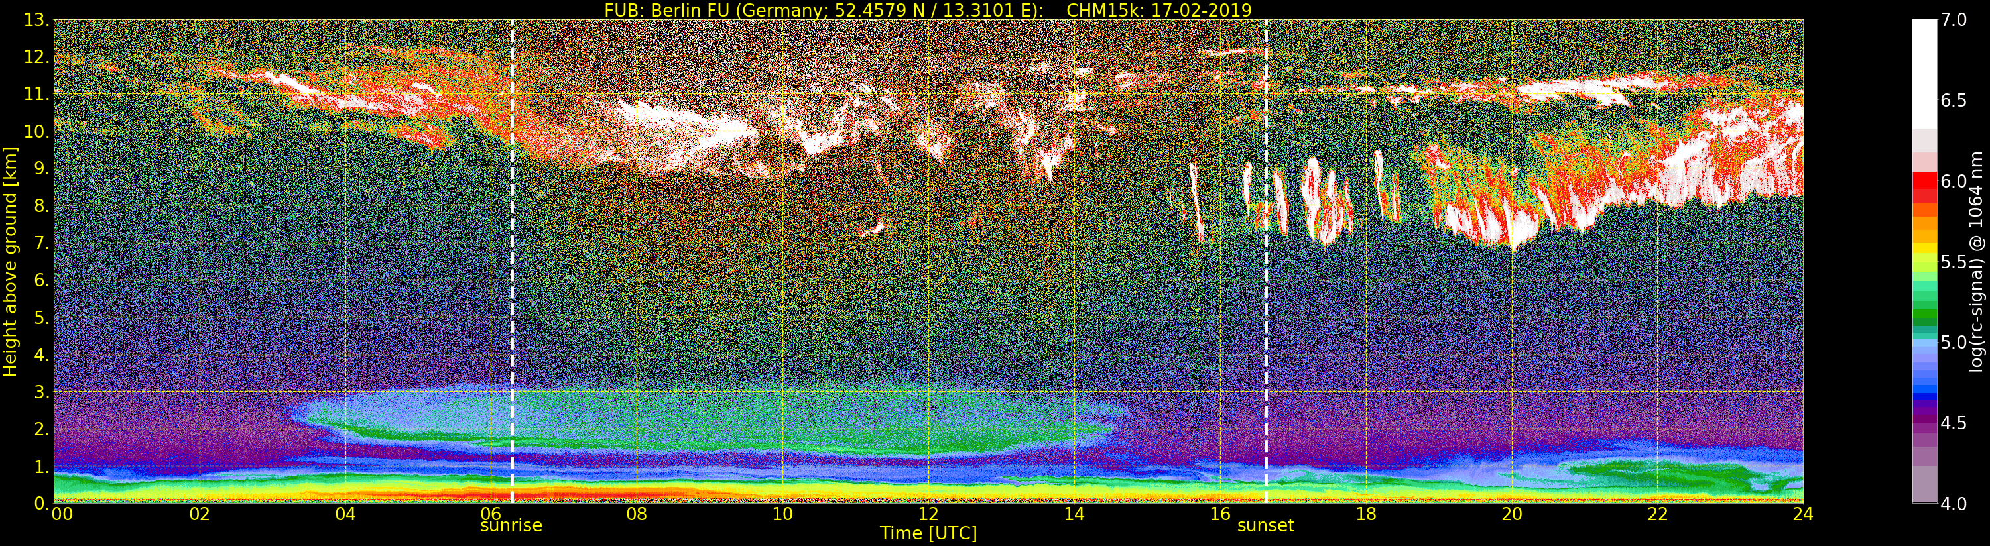Click the height axis tick '1.'
Image resolution: width=1990 pixels, height=546 pixels.
pos(41,466)
